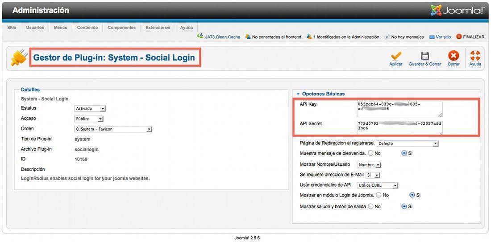Open the Contenido menu

click(87, 28)
